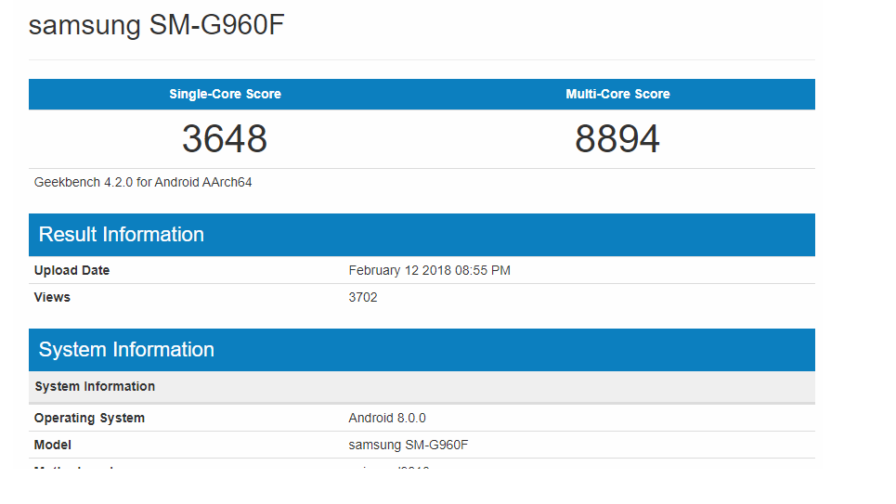This screenshot has height=504, width=896.
Task: Click the Geekbench 4.2.0 for Android AArch64 text
Action: tap(143, 182)
